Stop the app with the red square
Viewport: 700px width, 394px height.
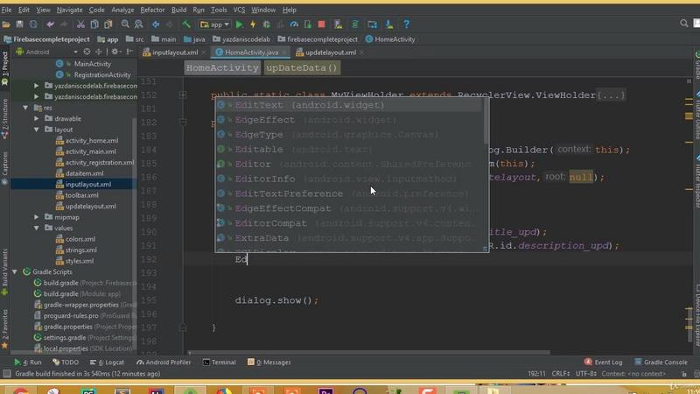coord(321,25)
